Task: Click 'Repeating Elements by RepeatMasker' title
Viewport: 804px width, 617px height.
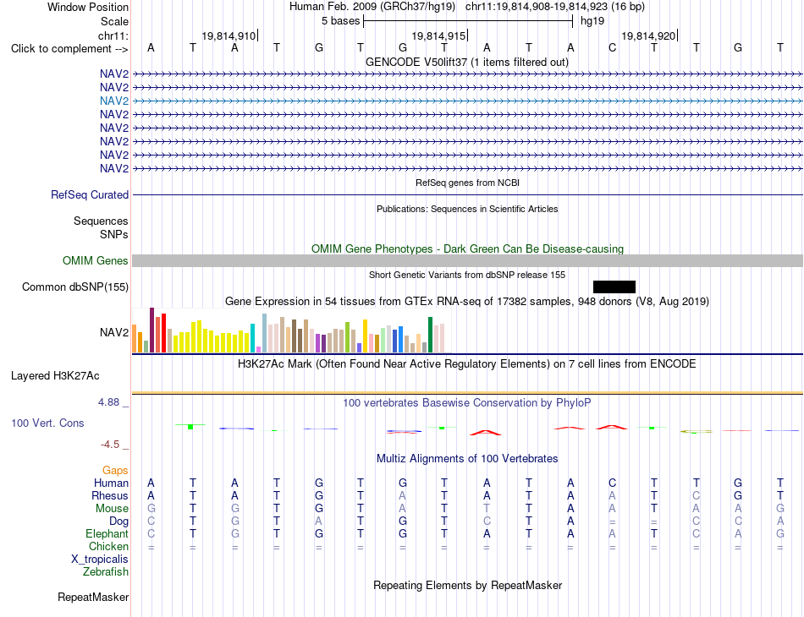Action: [468, 585]
